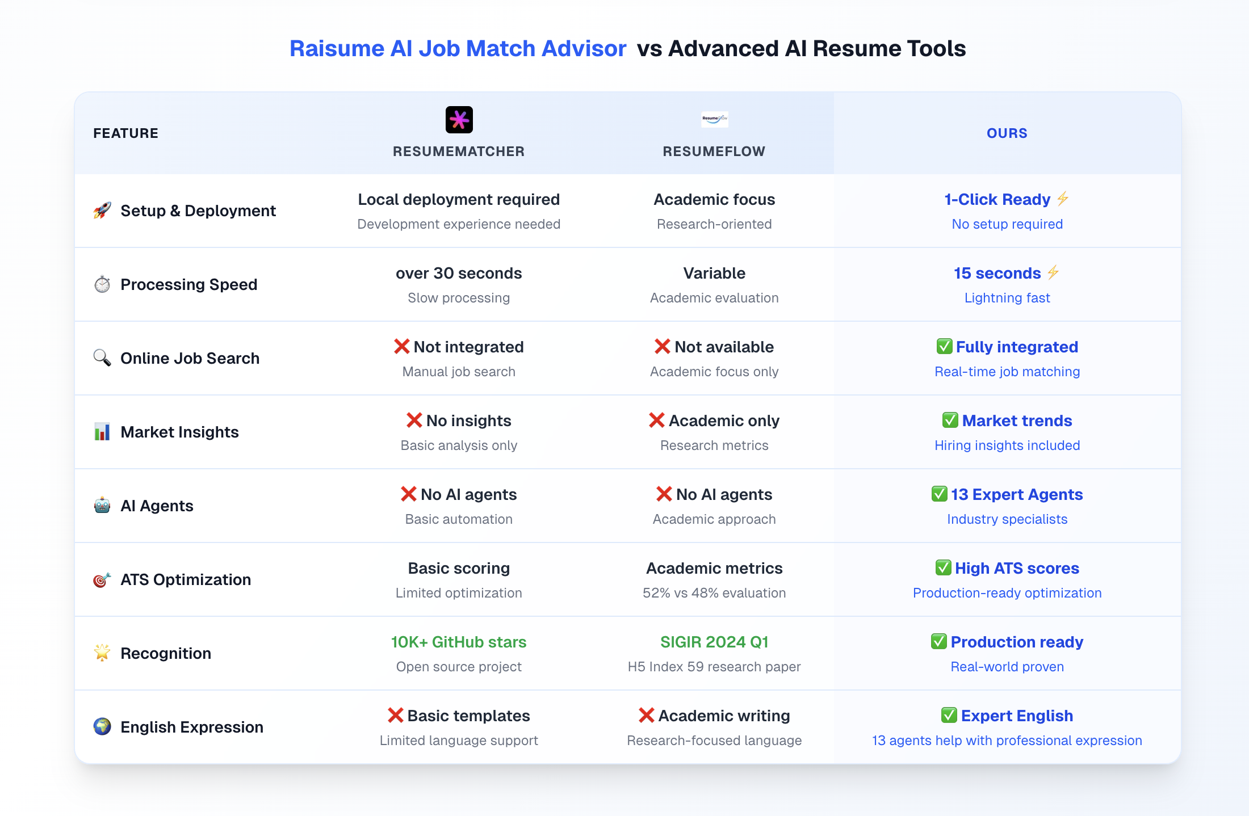The image size is (1249, 816).
Task: Click the Online Job Search row label
Action: [190, 359]
